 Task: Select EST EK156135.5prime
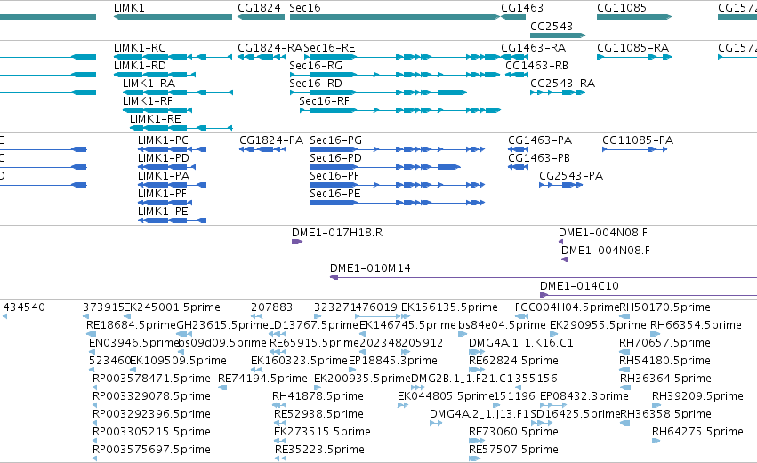click(449, 307)
